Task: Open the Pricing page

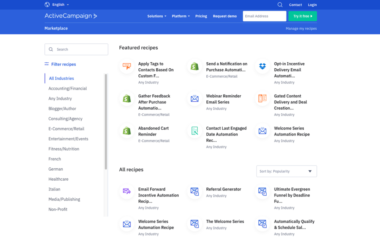Action: [201, 16]
